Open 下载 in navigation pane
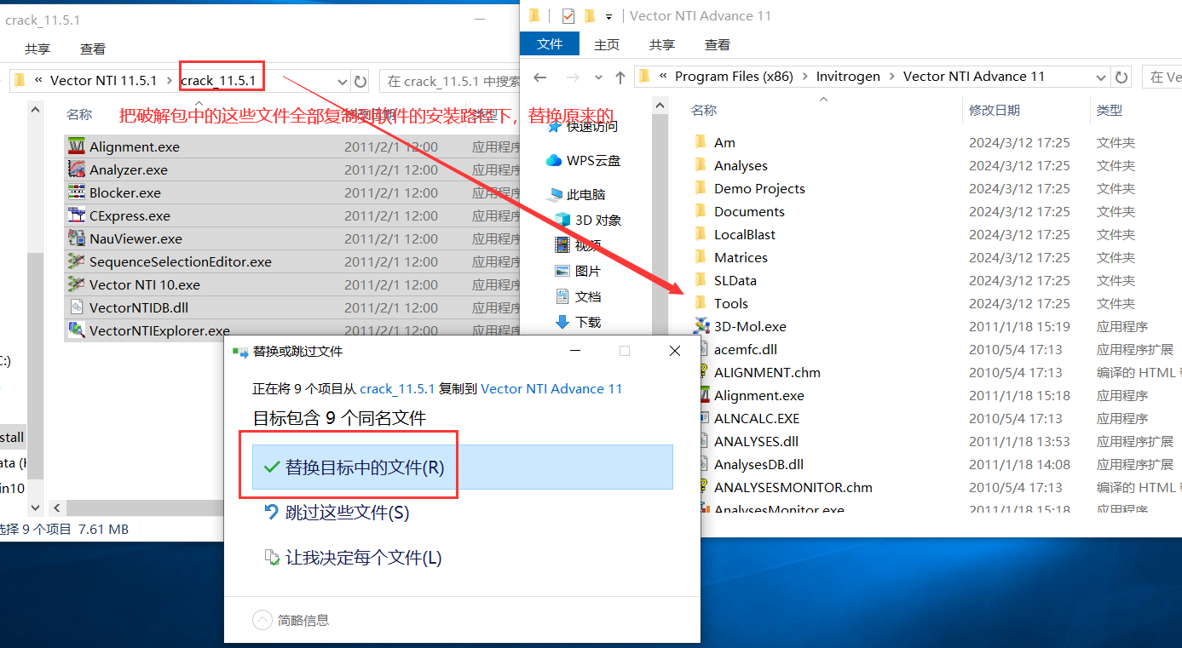The width and height of the screenshot is (1182, 648). tap(578, 322)
